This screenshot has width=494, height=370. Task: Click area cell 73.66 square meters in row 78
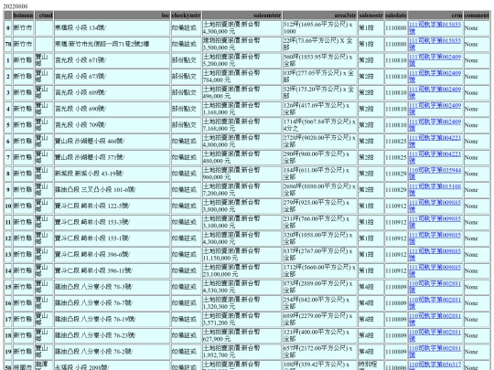(x=319, y=44)
